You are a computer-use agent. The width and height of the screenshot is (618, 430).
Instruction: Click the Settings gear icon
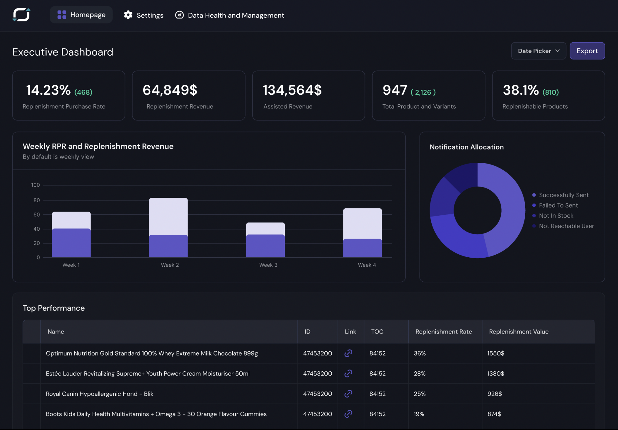(128, 15)
